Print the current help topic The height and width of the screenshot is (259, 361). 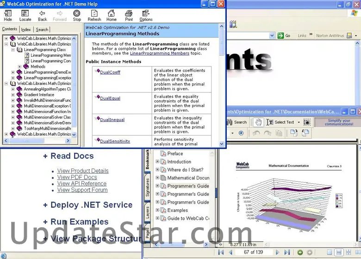pyautogui.click(x=129, y=16)
